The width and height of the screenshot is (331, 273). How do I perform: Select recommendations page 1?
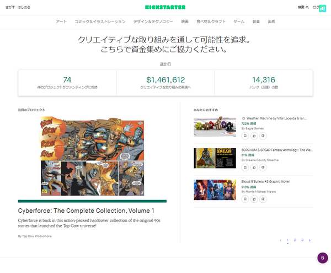[287, 240]
